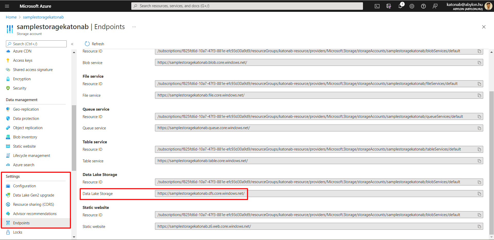Copy the File service Resource ID
The height and width of the screenshot is (240, 494).
click(x=479, y=84)
